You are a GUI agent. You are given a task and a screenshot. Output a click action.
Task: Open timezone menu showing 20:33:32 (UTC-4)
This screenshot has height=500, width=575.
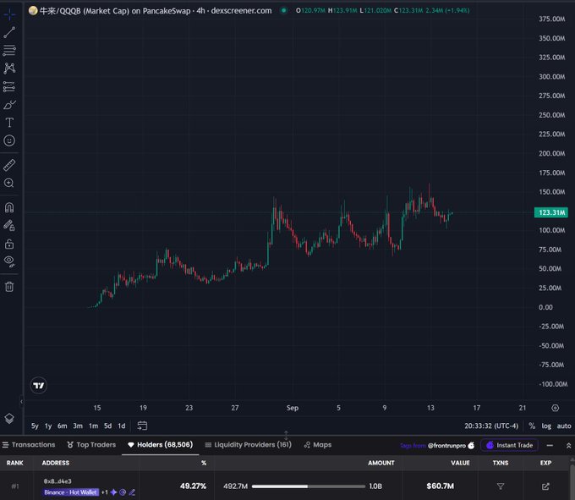point(491,426)
